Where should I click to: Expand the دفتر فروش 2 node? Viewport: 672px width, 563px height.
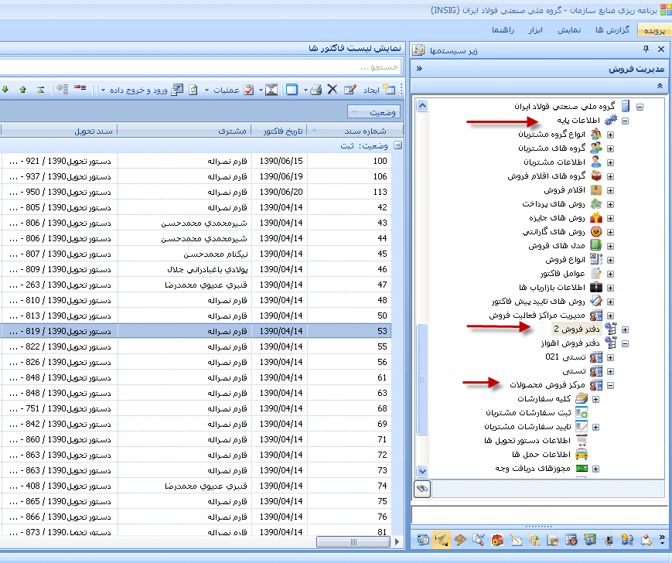[625, 329]
